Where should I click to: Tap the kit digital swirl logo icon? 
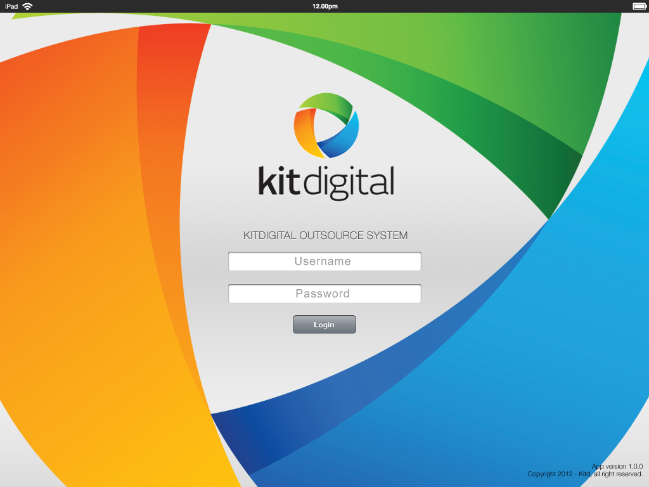[326, 126]
